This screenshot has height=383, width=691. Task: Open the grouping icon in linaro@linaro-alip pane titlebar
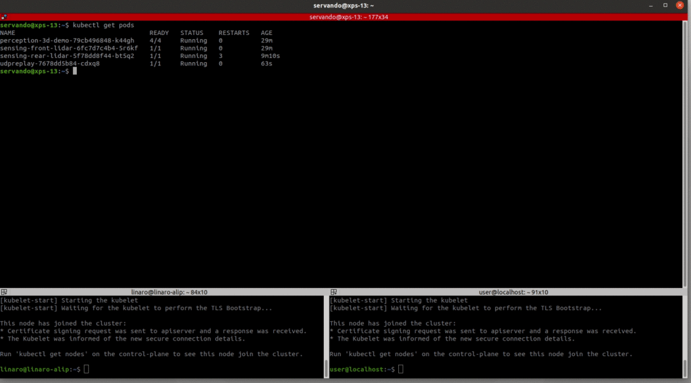(4, 293)
